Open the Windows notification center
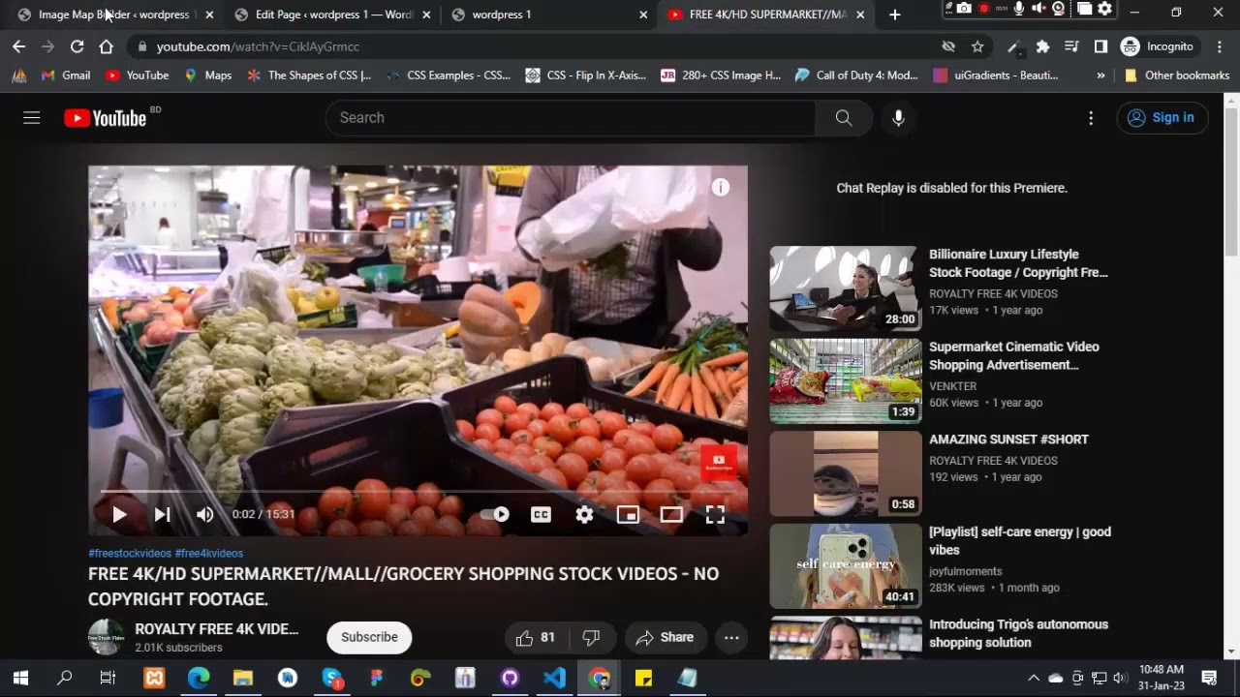Image resolution: width=1240 pixels, height=697 pixels. (1209, 678)
